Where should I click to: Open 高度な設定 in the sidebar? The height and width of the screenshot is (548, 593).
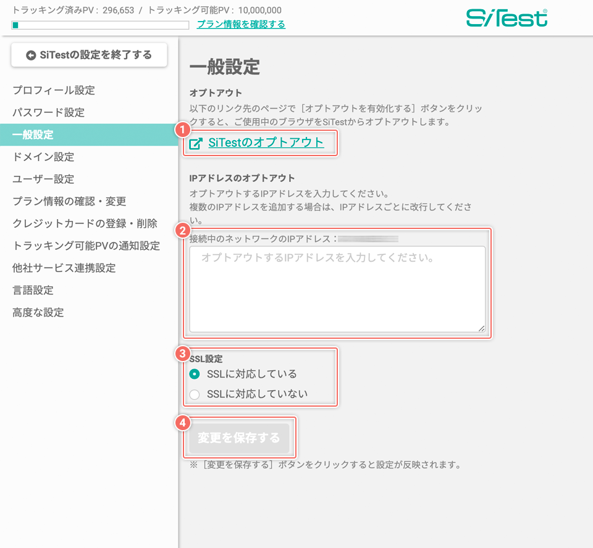click(x=38, y=312)
